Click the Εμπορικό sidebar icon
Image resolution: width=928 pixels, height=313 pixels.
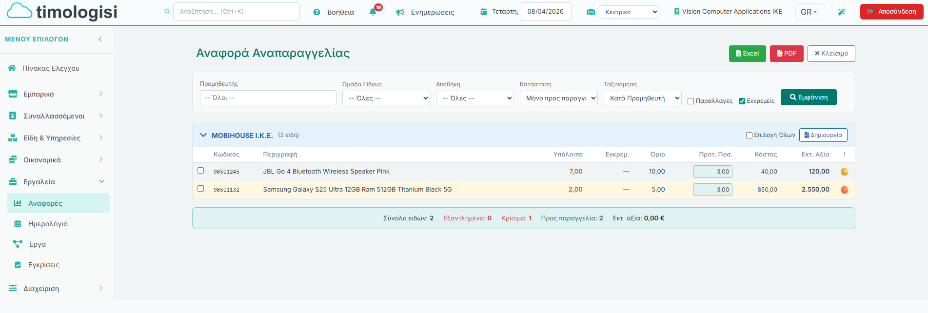point(13,94)
